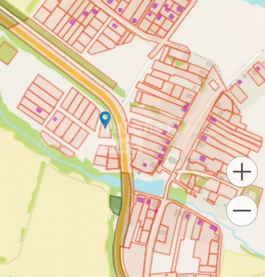
Task: Zoom in with the plus button
Action: (242, 172)
